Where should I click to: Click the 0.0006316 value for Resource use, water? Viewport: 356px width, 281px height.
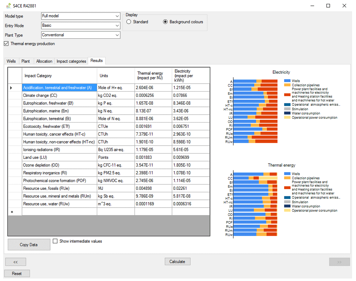tap(191, 204)
